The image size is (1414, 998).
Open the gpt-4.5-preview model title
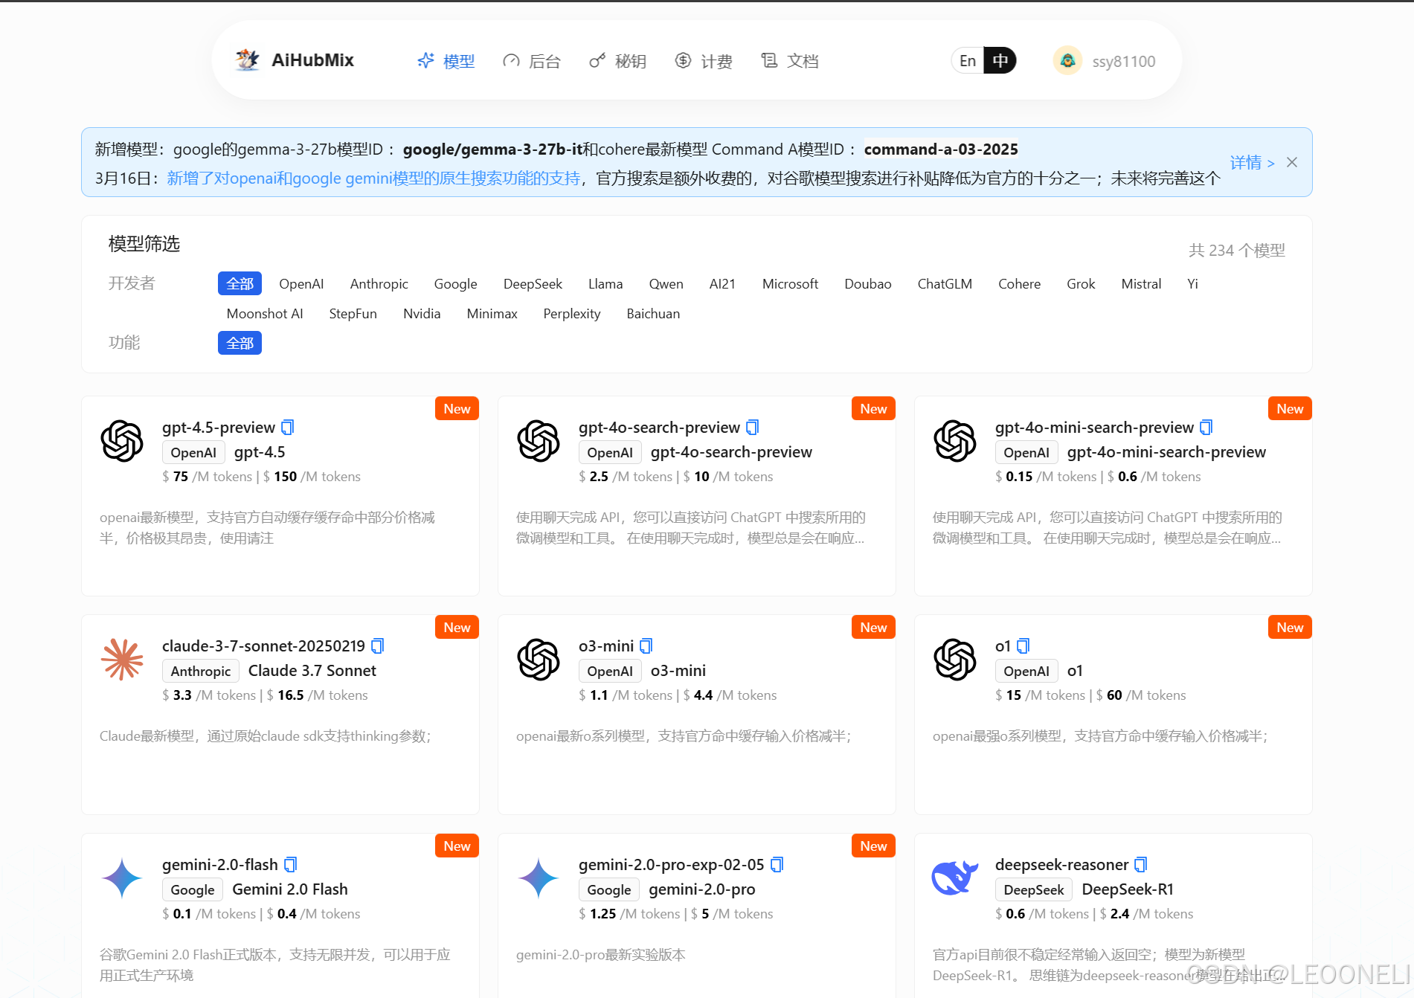(219, 428)
